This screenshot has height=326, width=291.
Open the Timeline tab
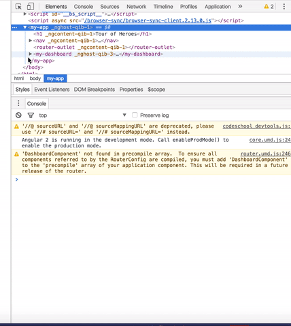163,7
